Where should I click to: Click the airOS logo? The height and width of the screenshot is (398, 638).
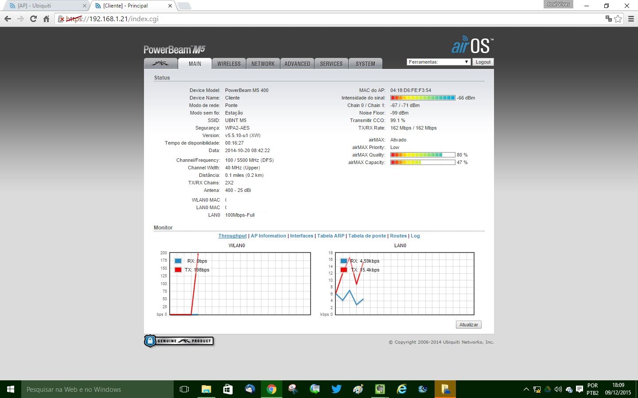click(472, 45)
